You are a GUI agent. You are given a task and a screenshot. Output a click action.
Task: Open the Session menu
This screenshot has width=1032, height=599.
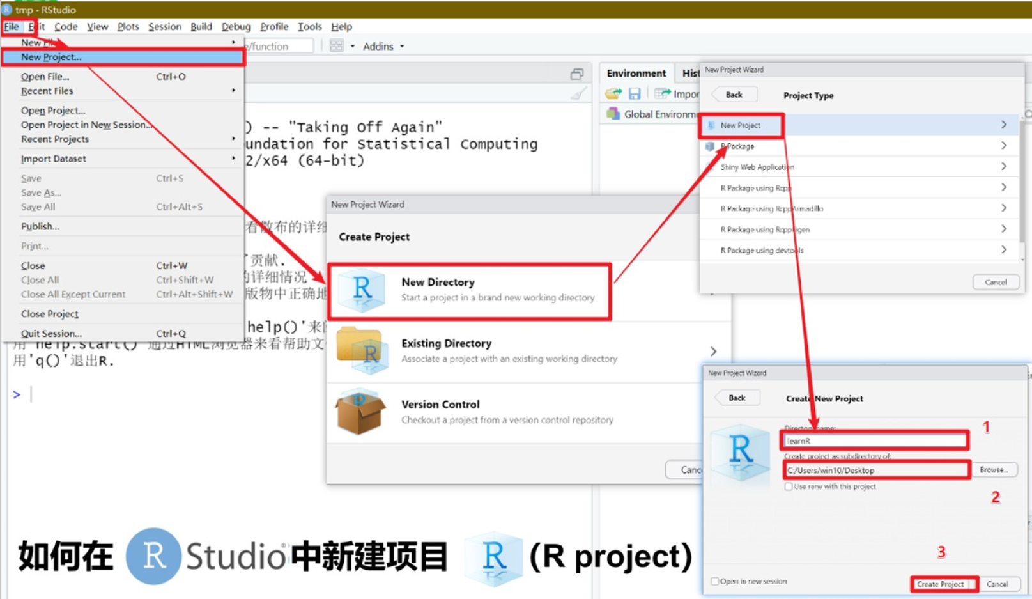pyautogui.click(x=164, y=27)
